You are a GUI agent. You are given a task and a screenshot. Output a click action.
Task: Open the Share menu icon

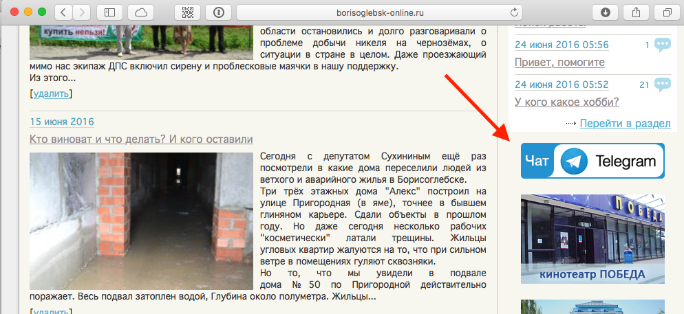pos(636,12)
